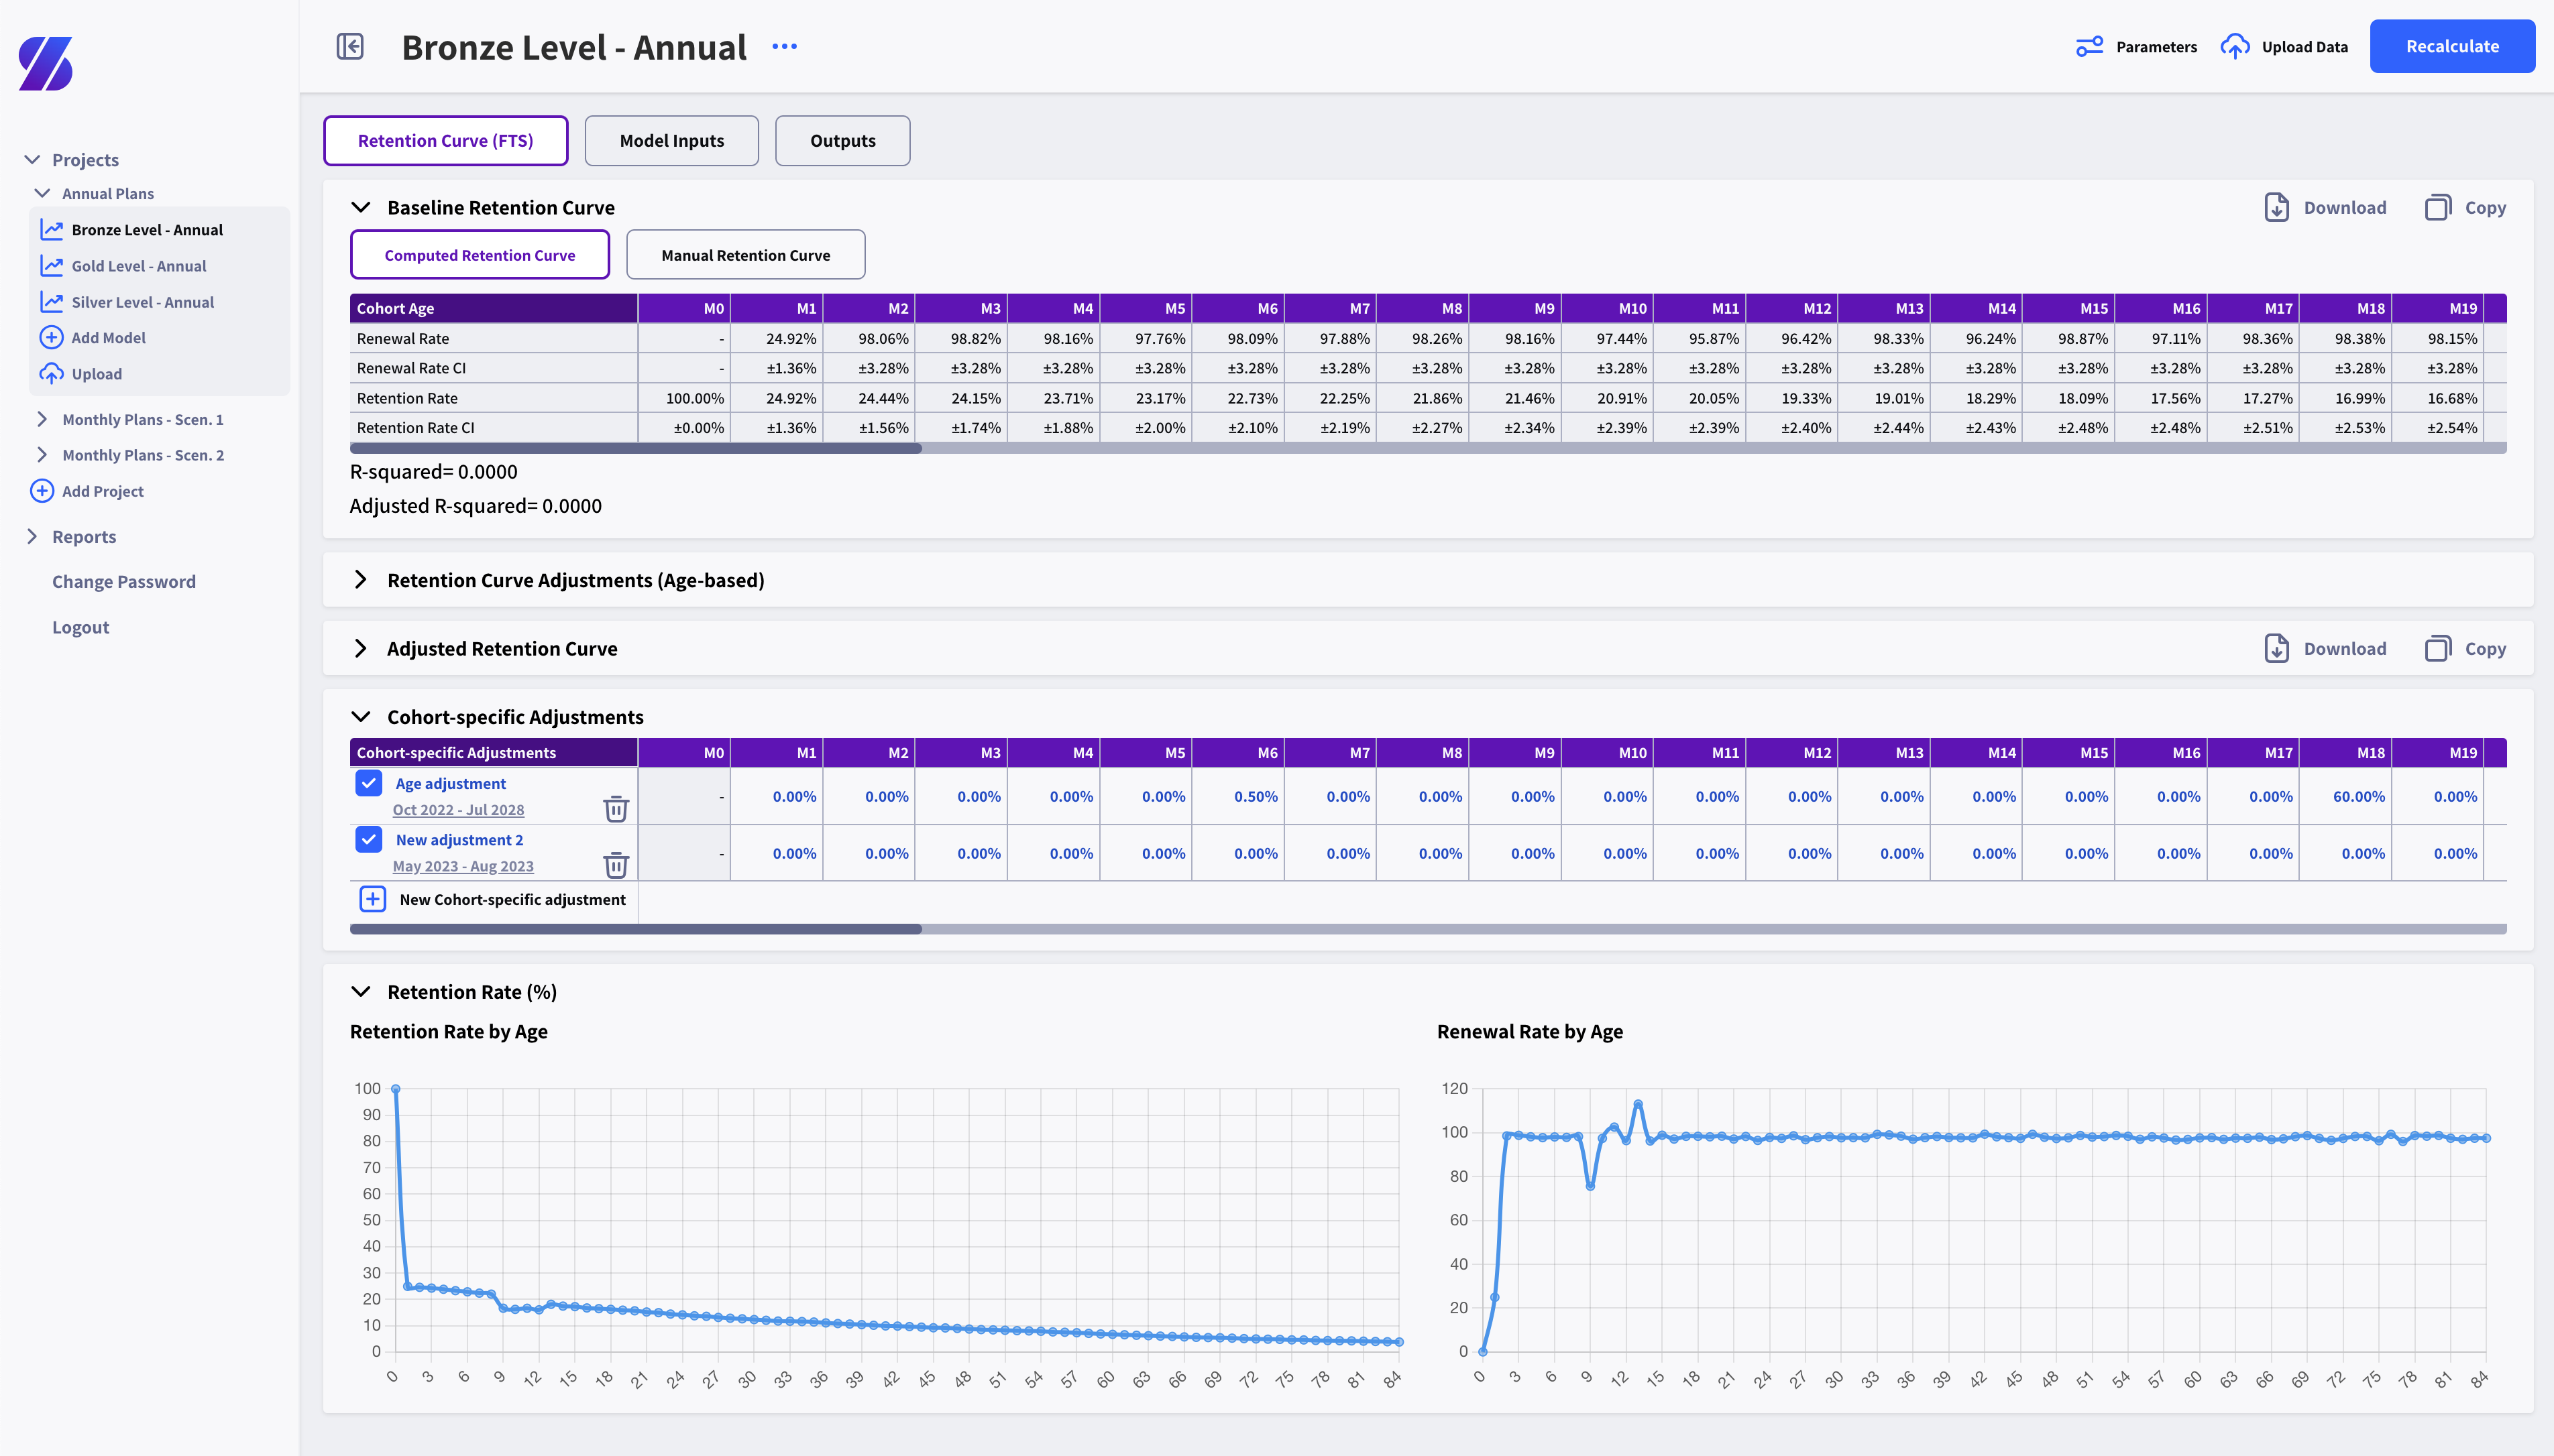Image resolution: width=2554 pixels, height=1456 pixels.
Task: Click Download icon in Baseline Retention Curve
Action: tap(2276, 207)
